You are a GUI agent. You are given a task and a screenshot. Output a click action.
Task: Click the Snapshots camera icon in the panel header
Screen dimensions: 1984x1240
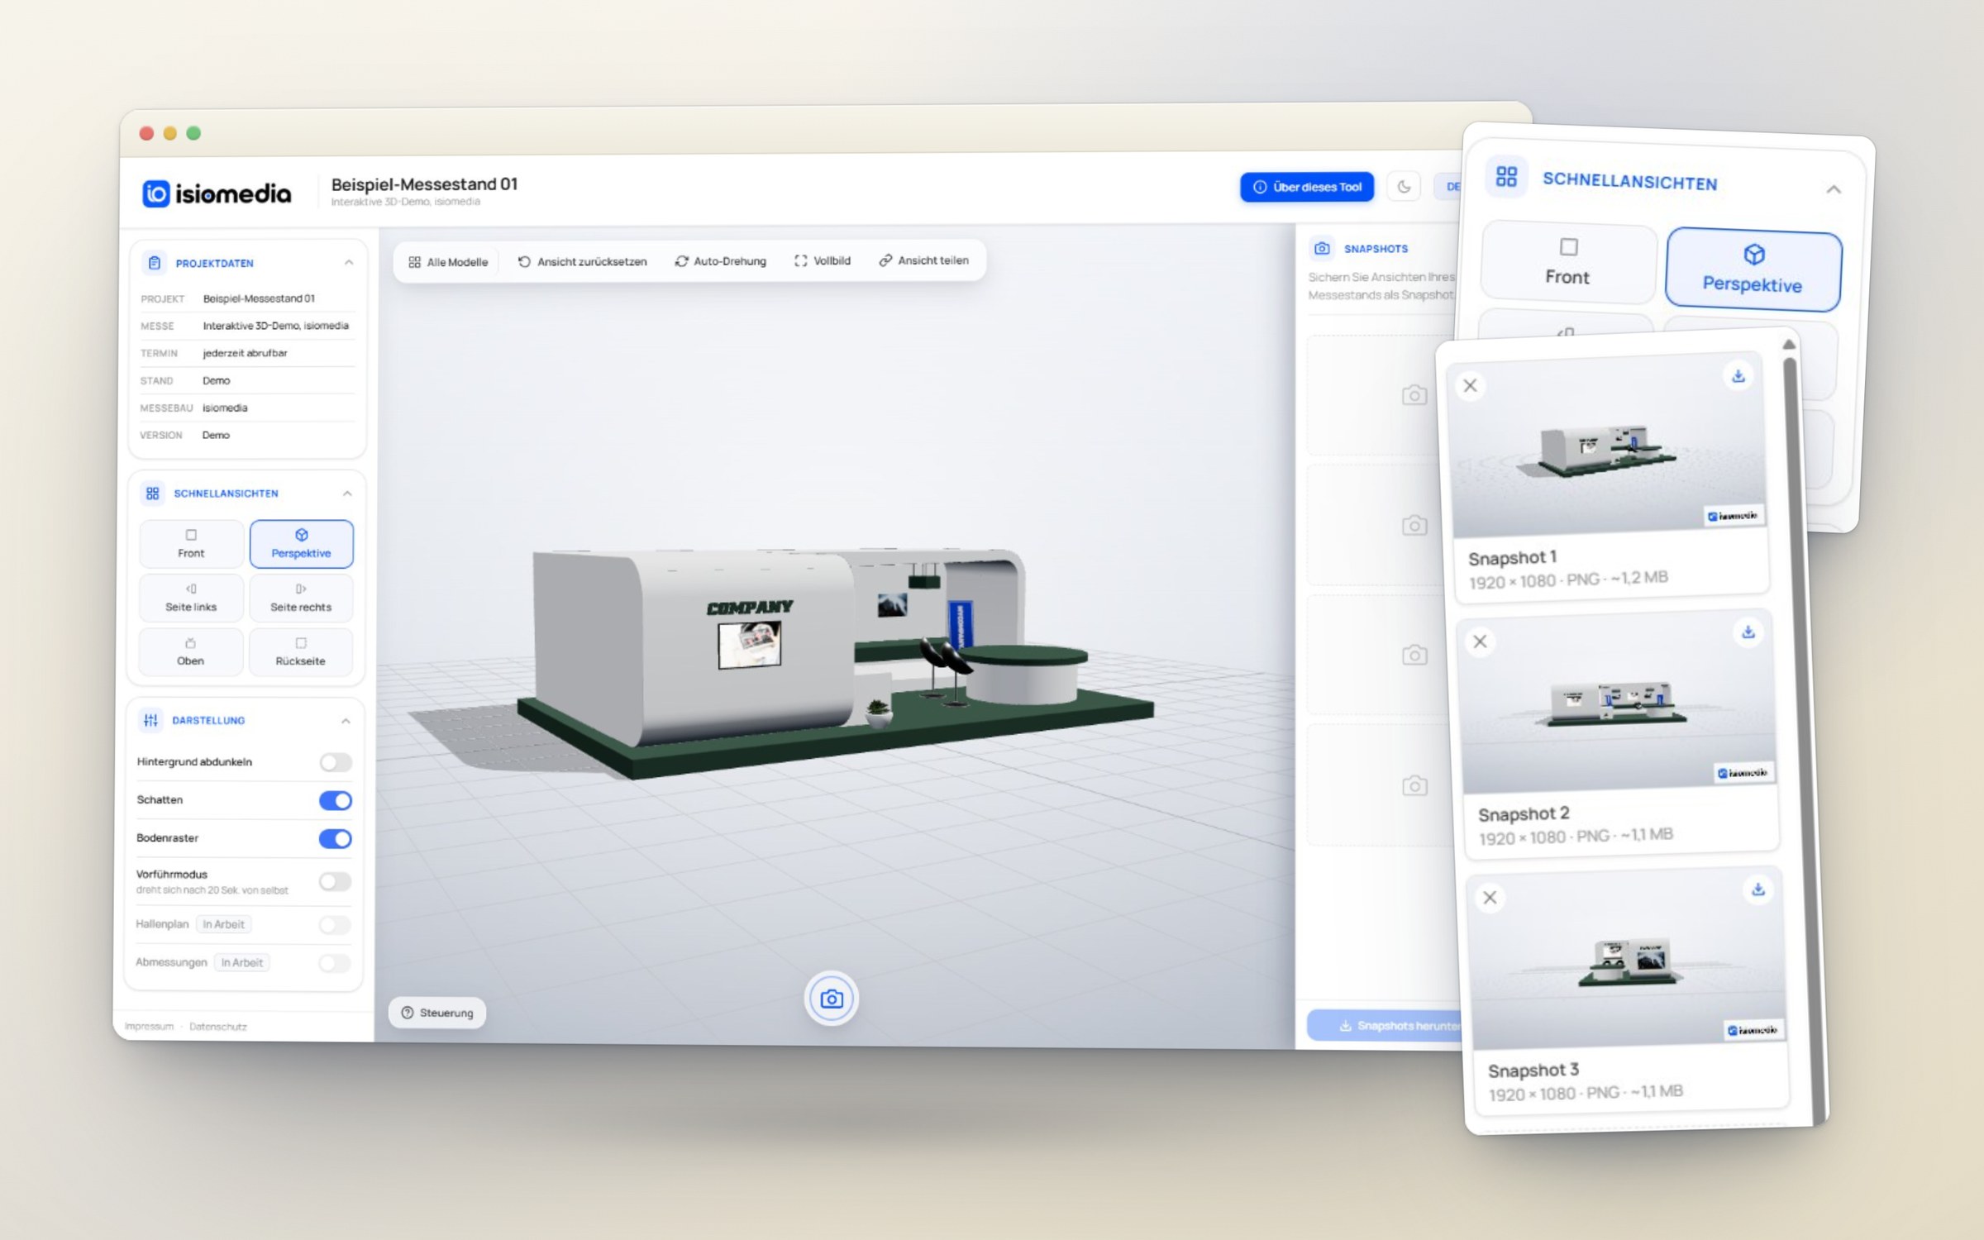[1322, 248]
